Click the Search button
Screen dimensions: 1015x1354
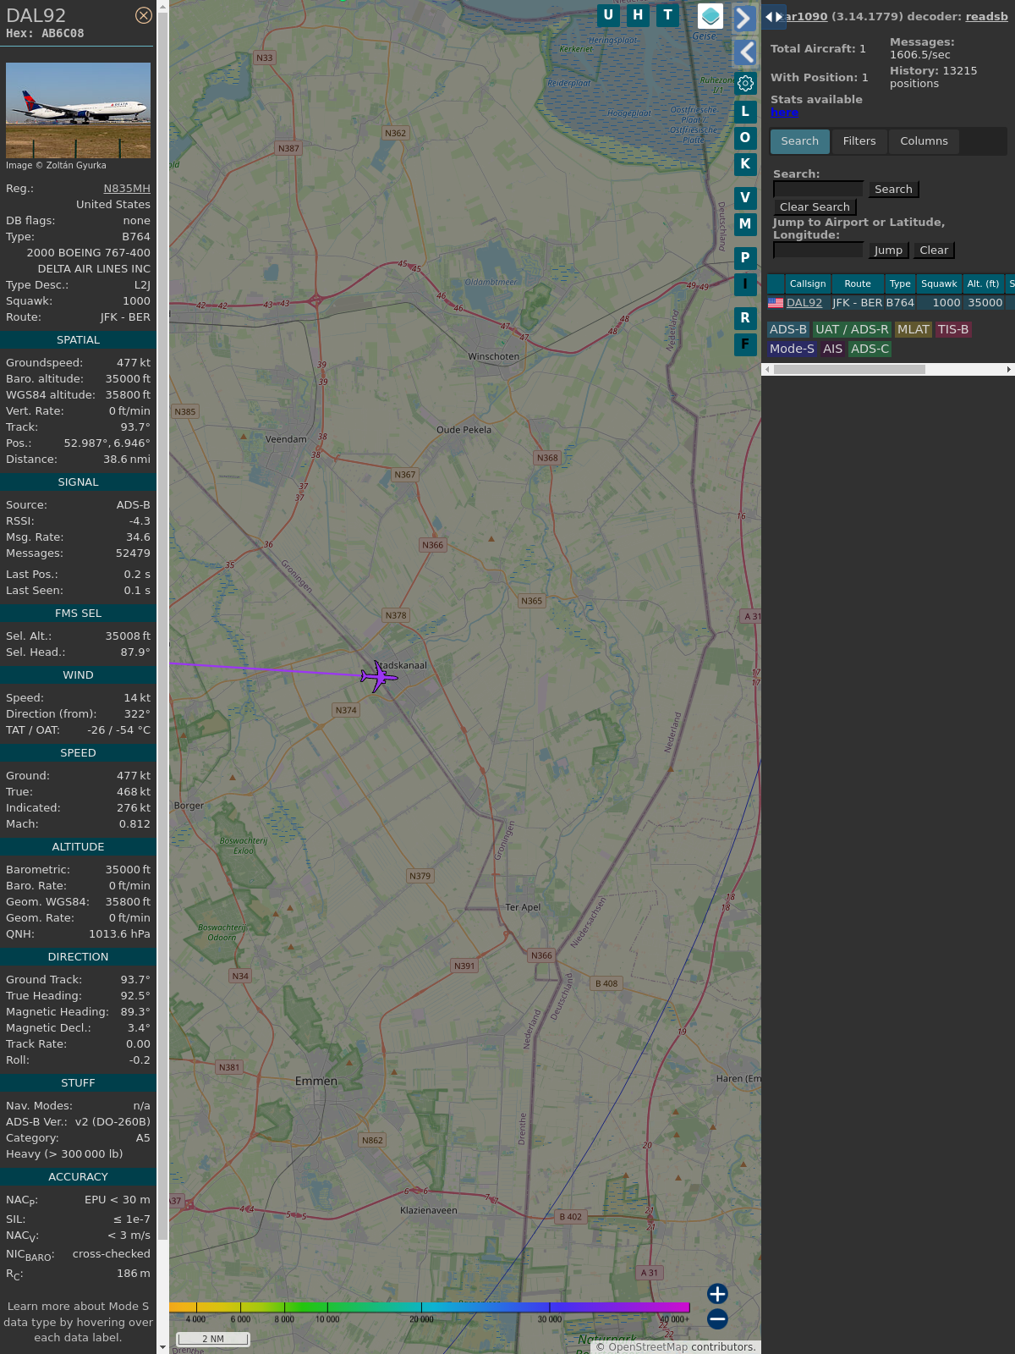pyautogui.click(x=893, y=190)
